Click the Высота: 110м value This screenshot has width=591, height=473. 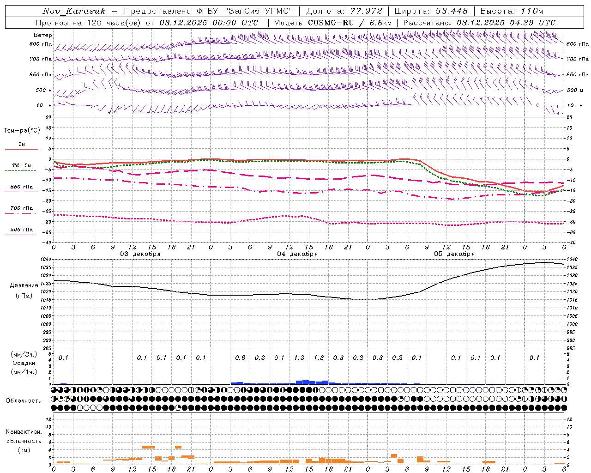[x=512, y=11]
